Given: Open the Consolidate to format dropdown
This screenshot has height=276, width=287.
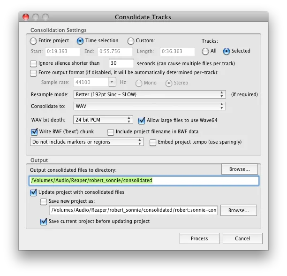Looking at the screenshot, I should pyautogui.click(x=150, y=106).
